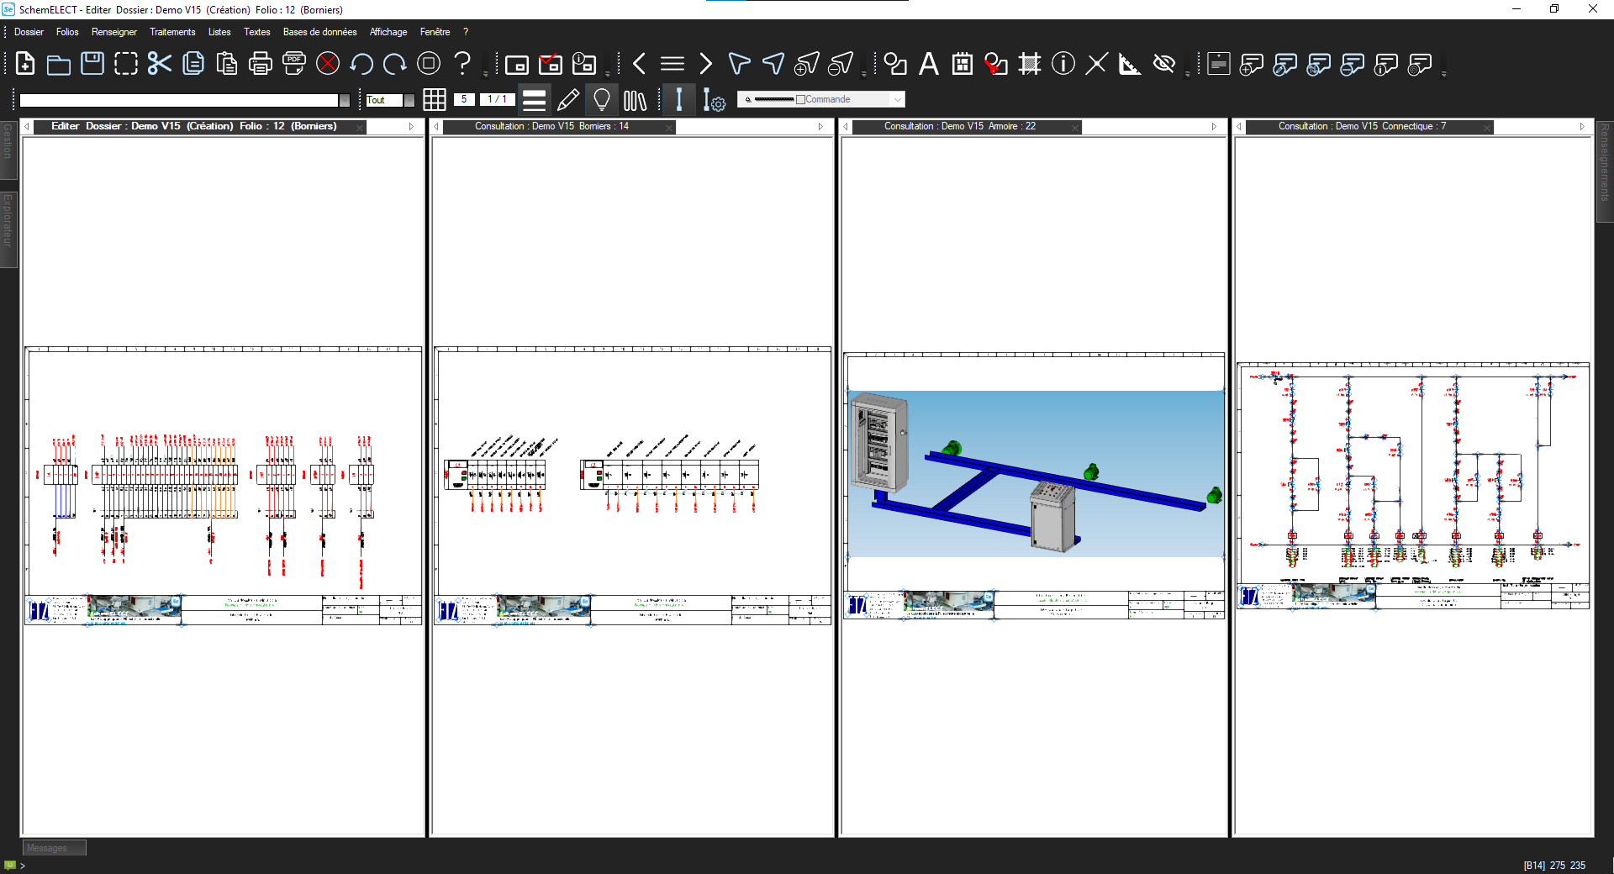Click the stop square-in-circle icon
The height and width of the screenshot is (874, 1614).
[x=429, y=64]
